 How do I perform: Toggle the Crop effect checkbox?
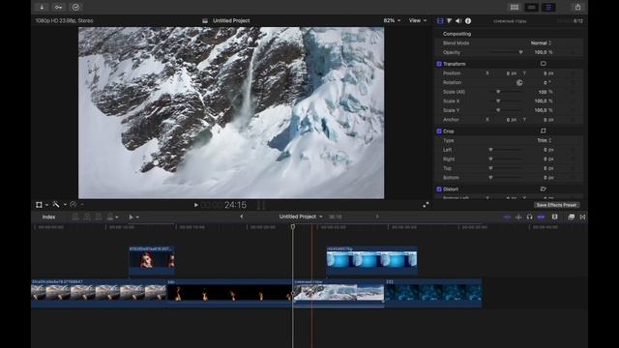(439, 131)
